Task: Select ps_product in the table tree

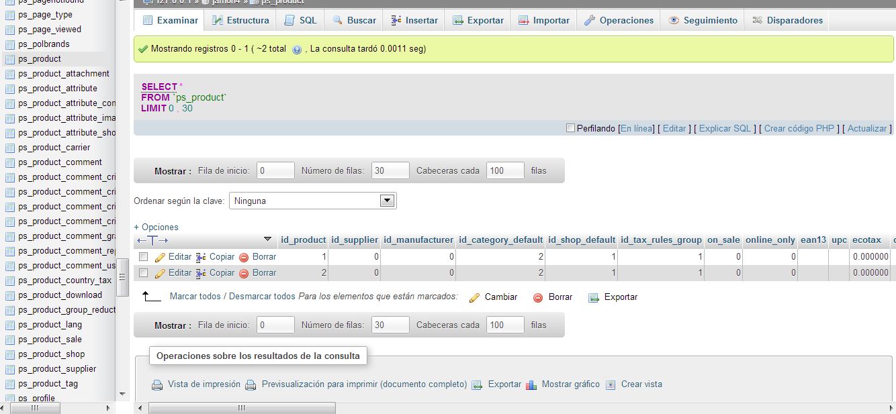Action: [x=40, y=59]
